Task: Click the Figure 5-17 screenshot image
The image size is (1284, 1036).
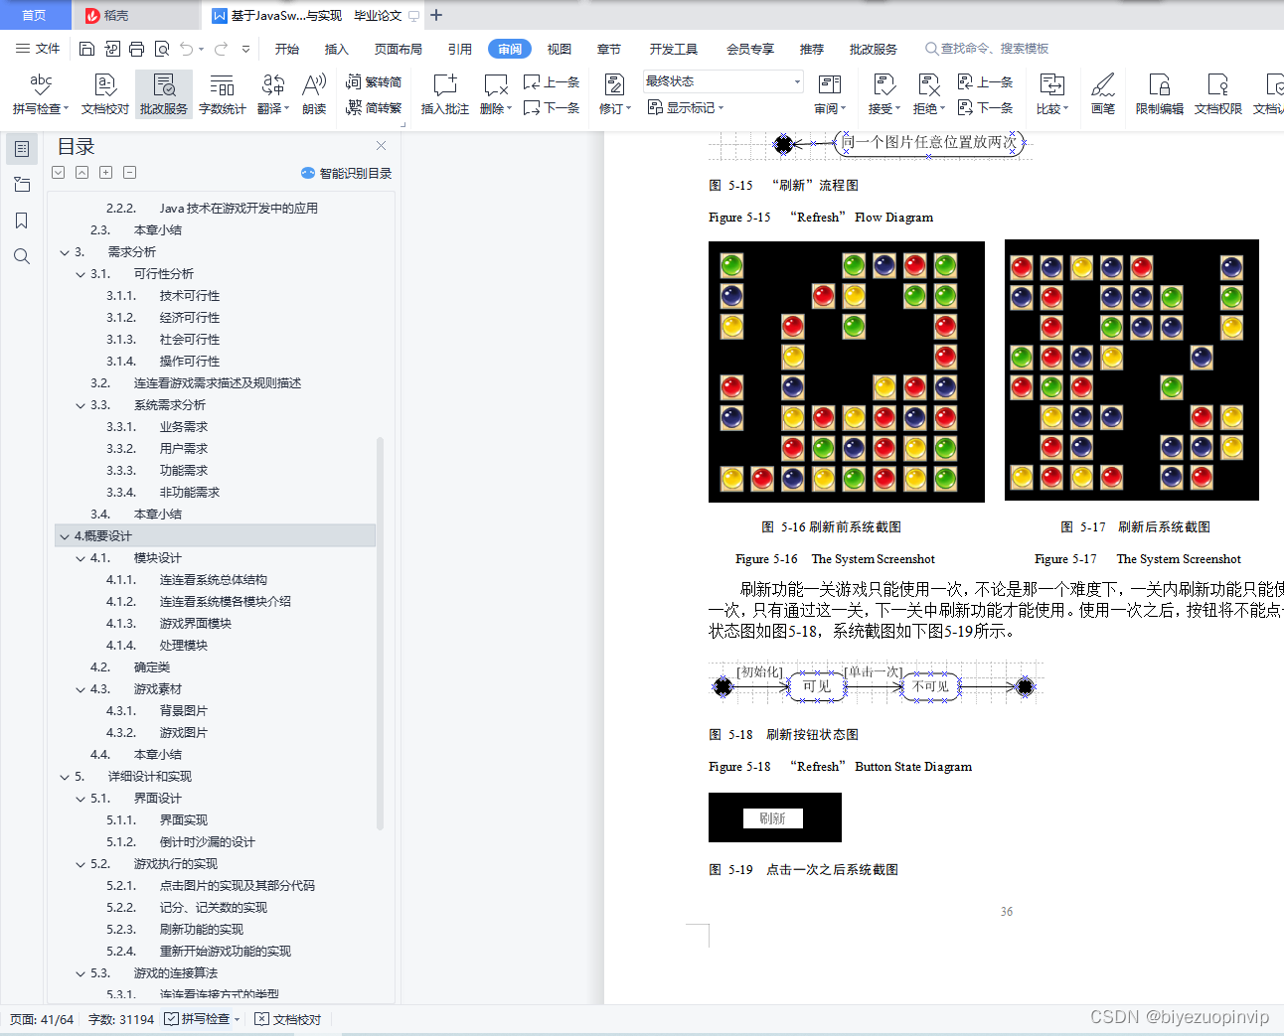Action: click(1132, 370)
